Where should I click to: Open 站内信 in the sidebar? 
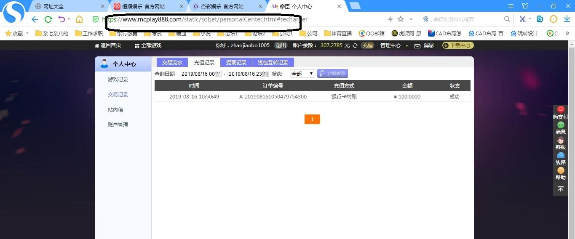click(x=115, y=110)
